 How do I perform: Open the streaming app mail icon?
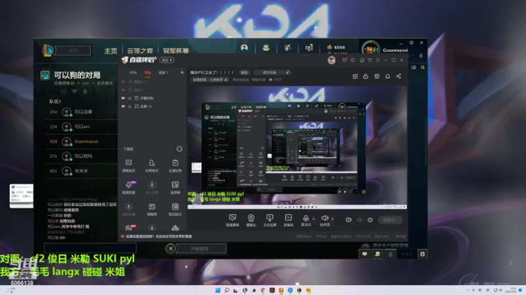click(345, 60)
